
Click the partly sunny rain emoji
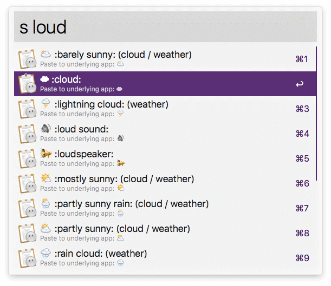click(46, 203)
